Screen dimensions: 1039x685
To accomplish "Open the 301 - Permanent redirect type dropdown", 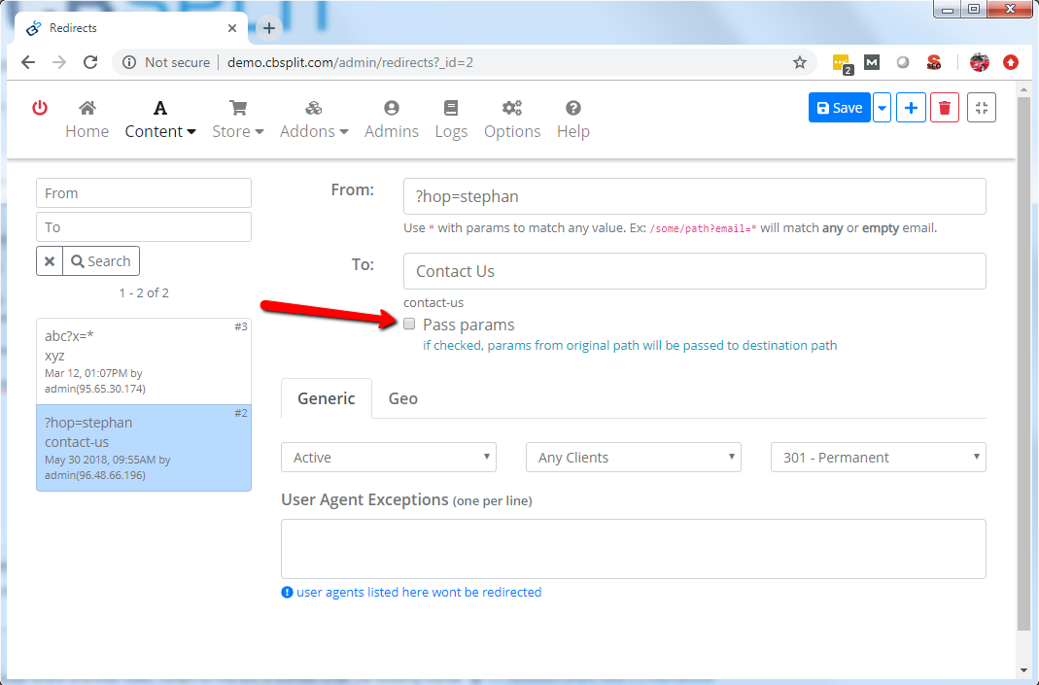I will (x=878, y=458).
